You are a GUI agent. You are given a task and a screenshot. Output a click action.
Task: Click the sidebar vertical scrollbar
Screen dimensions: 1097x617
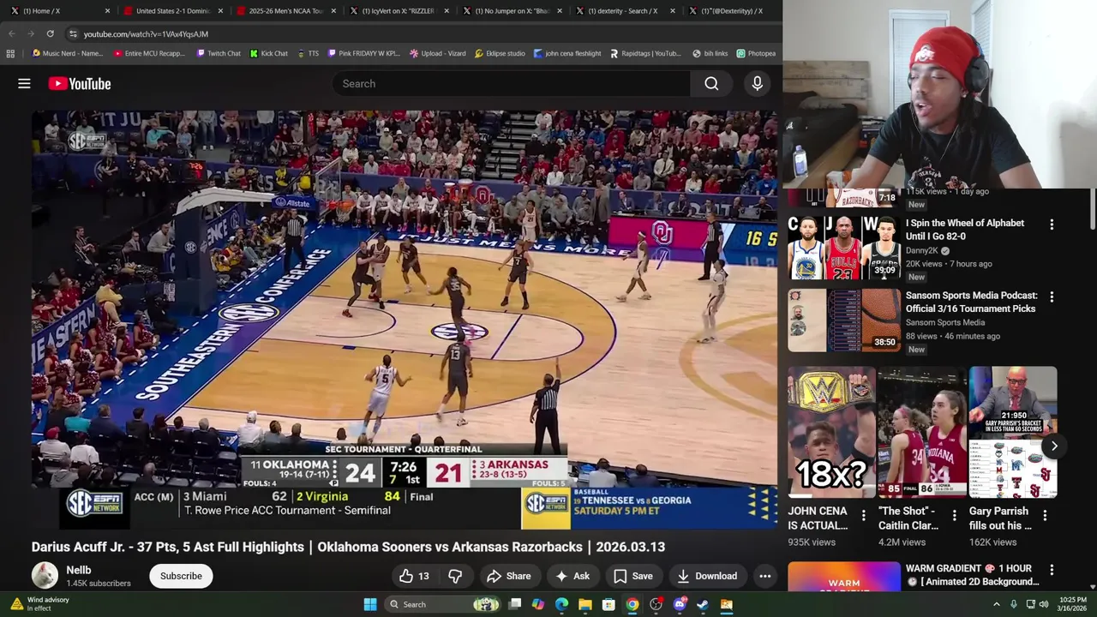coord(1093,210)
